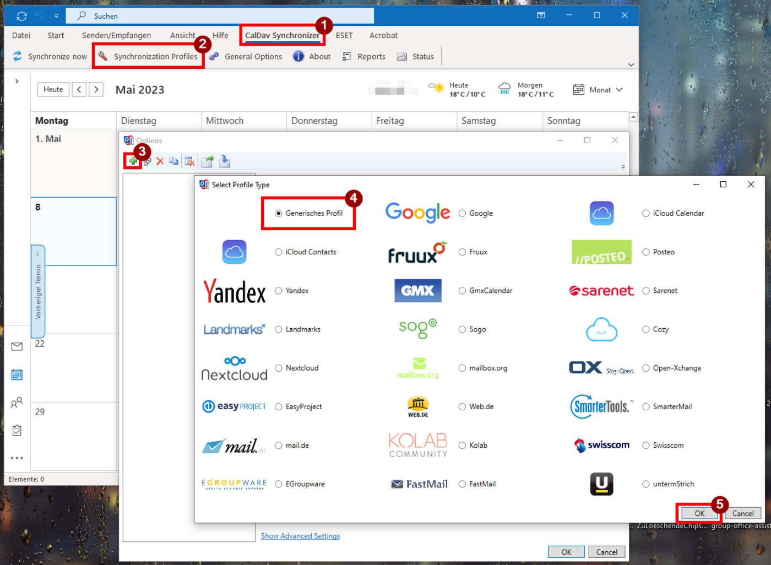Click the Suchen search field
Screen dimensions: 771x565
(x=220, y=16)
